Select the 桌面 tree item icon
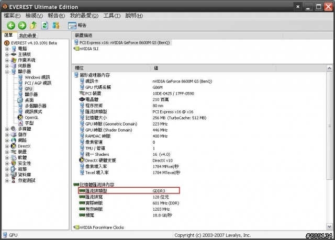The width and height of the screenshot is (335, 240). click(20, 100)
